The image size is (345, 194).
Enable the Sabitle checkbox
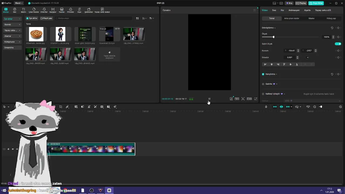263,84
